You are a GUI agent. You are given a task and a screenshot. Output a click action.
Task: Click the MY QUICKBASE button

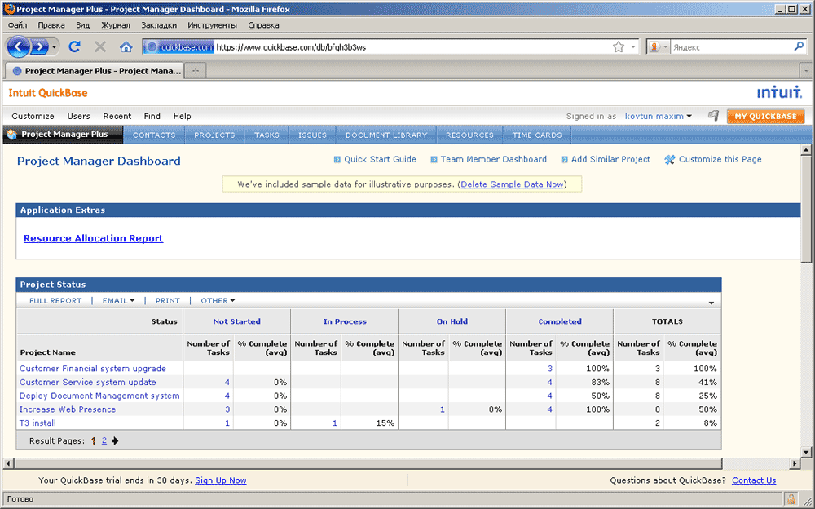(765, 116)
